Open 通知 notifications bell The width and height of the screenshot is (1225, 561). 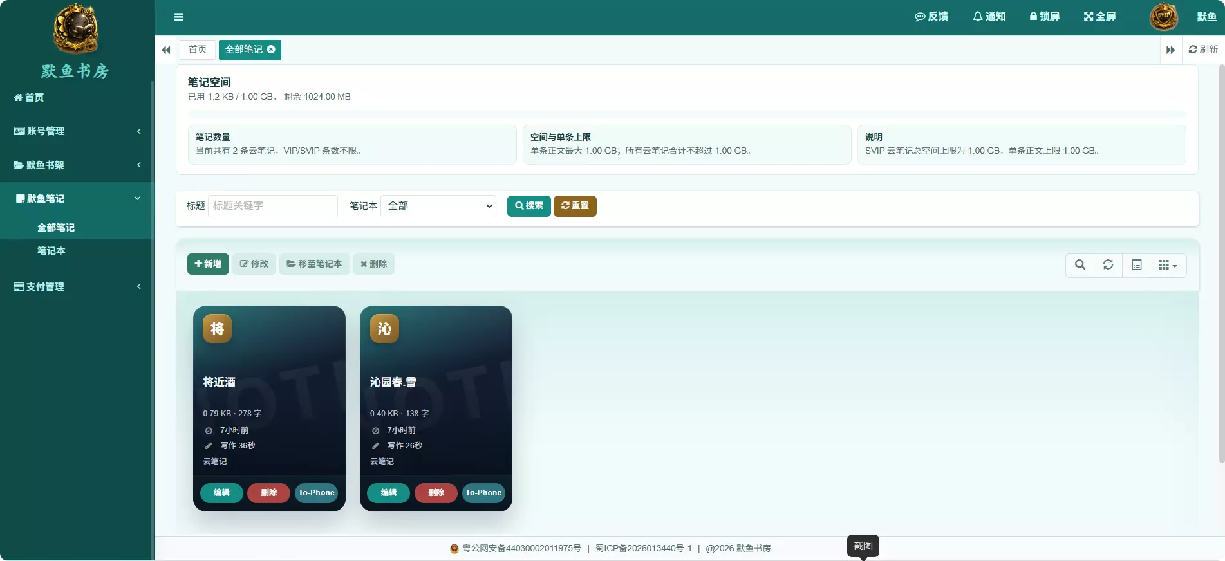point(989,17)
